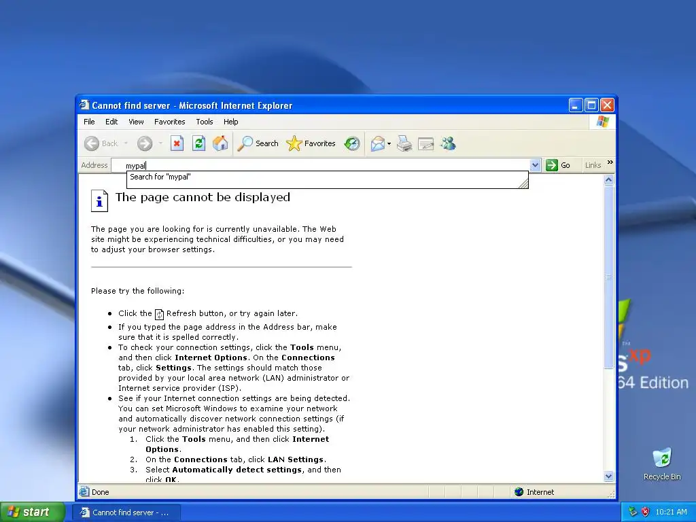The image size is (696, 522).
Task: Click the green Go arrow button
Action: coord(552,165)
